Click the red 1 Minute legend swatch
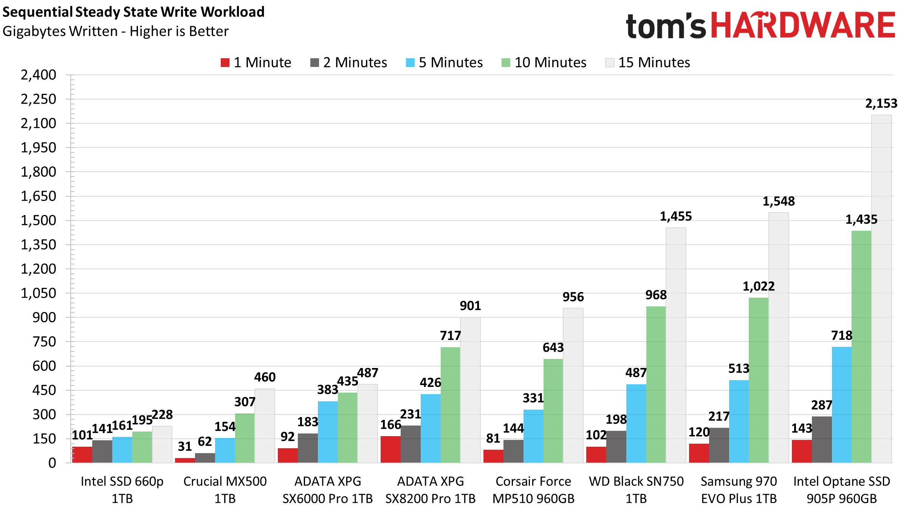Image resolution: width=906 pixels, height=525 pixels. 225,63
